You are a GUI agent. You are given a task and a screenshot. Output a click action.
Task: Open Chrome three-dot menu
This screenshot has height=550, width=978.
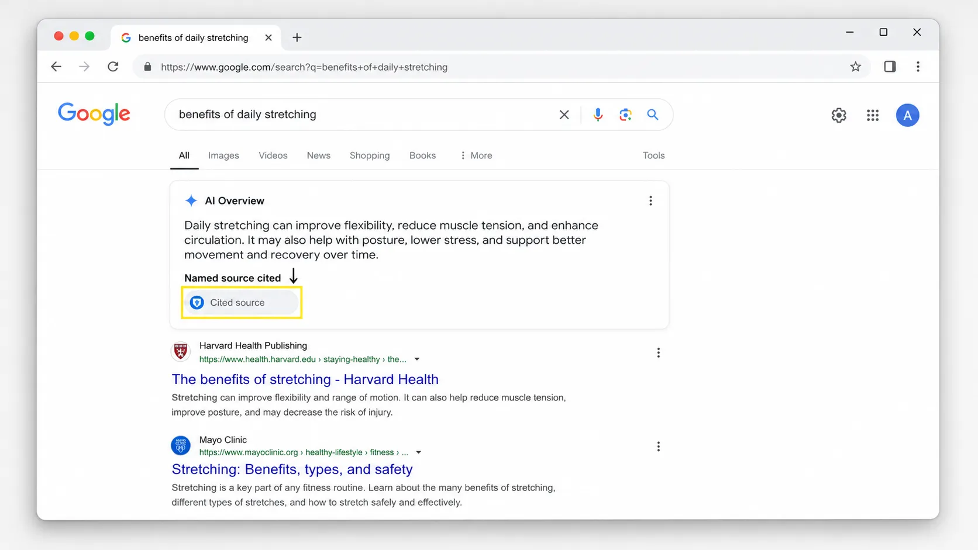pyautogui.click(x=918, y=67)
